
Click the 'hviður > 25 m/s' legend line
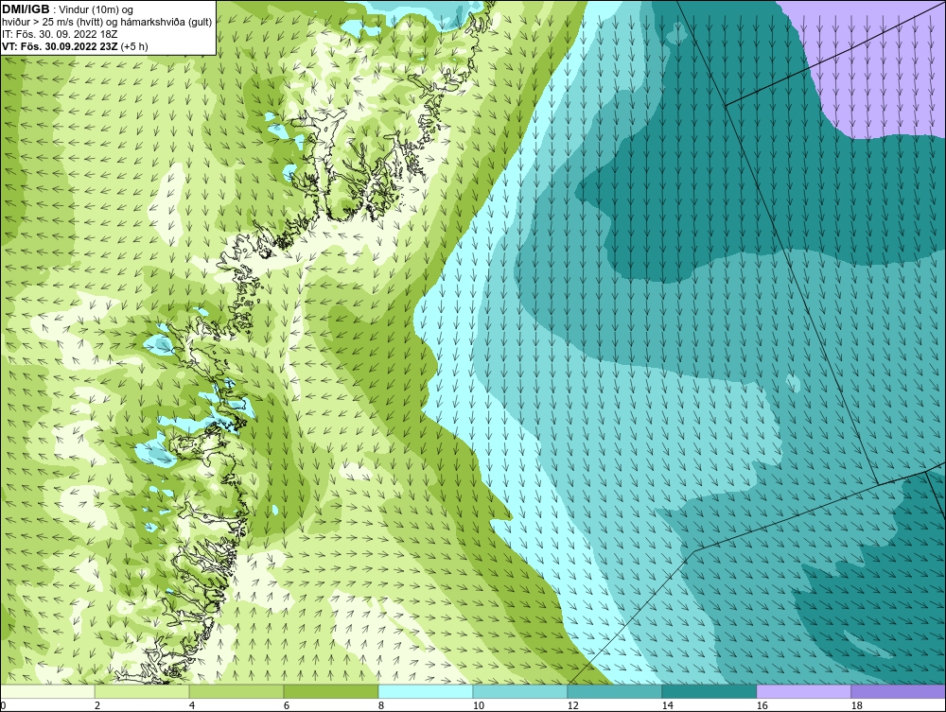tap(107, 22)
